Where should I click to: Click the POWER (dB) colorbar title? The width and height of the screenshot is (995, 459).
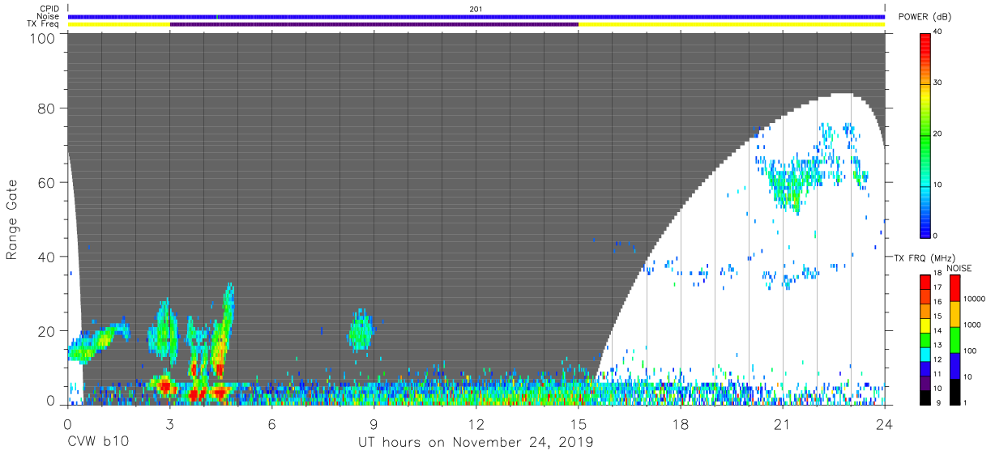coord(924,17)
